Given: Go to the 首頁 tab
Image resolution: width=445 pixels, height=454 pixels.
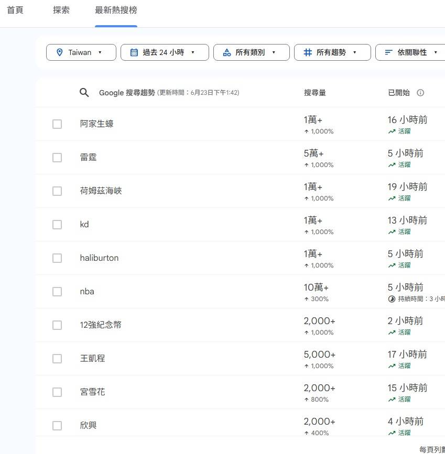Looking at the screenshot, I should point(15,10).
